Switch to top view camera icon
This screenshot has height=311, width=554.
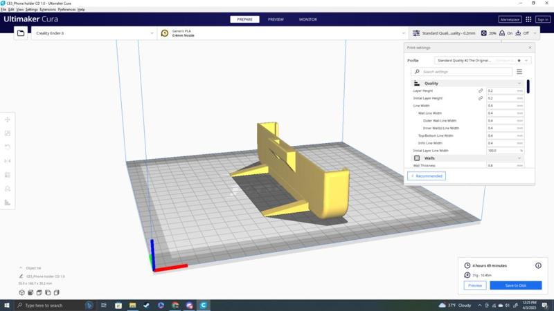point(39,292)
